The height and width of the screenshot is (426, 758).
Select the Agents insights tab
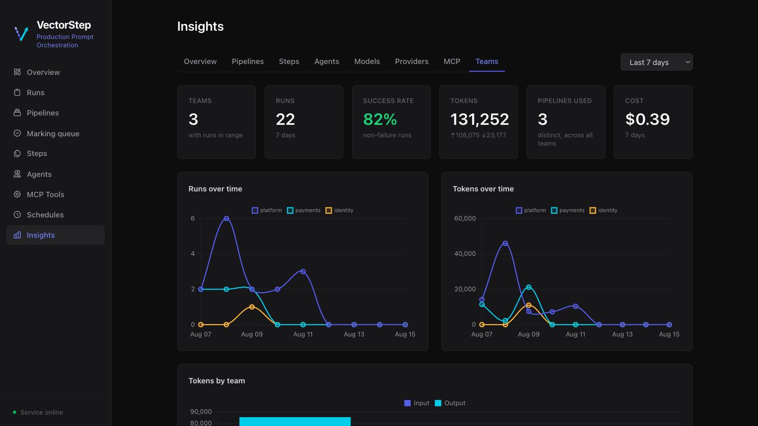[326, 61]
